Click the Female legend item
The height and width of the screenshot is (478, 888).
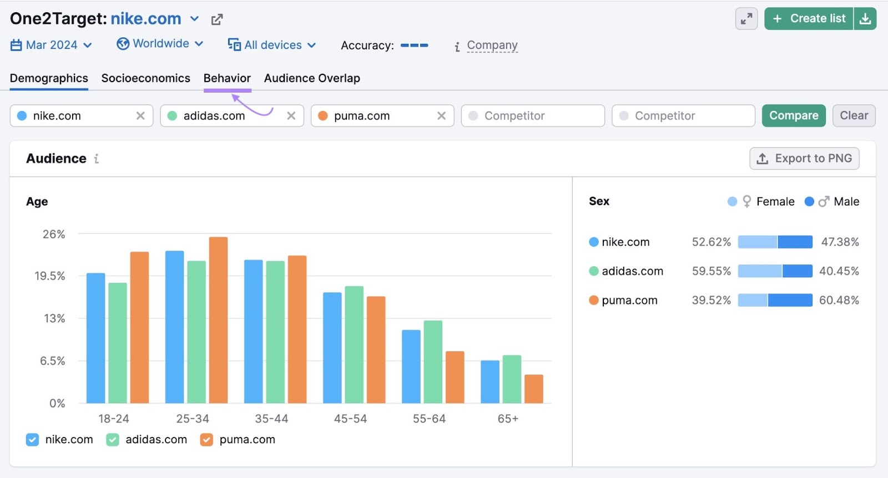coord(761,202)
